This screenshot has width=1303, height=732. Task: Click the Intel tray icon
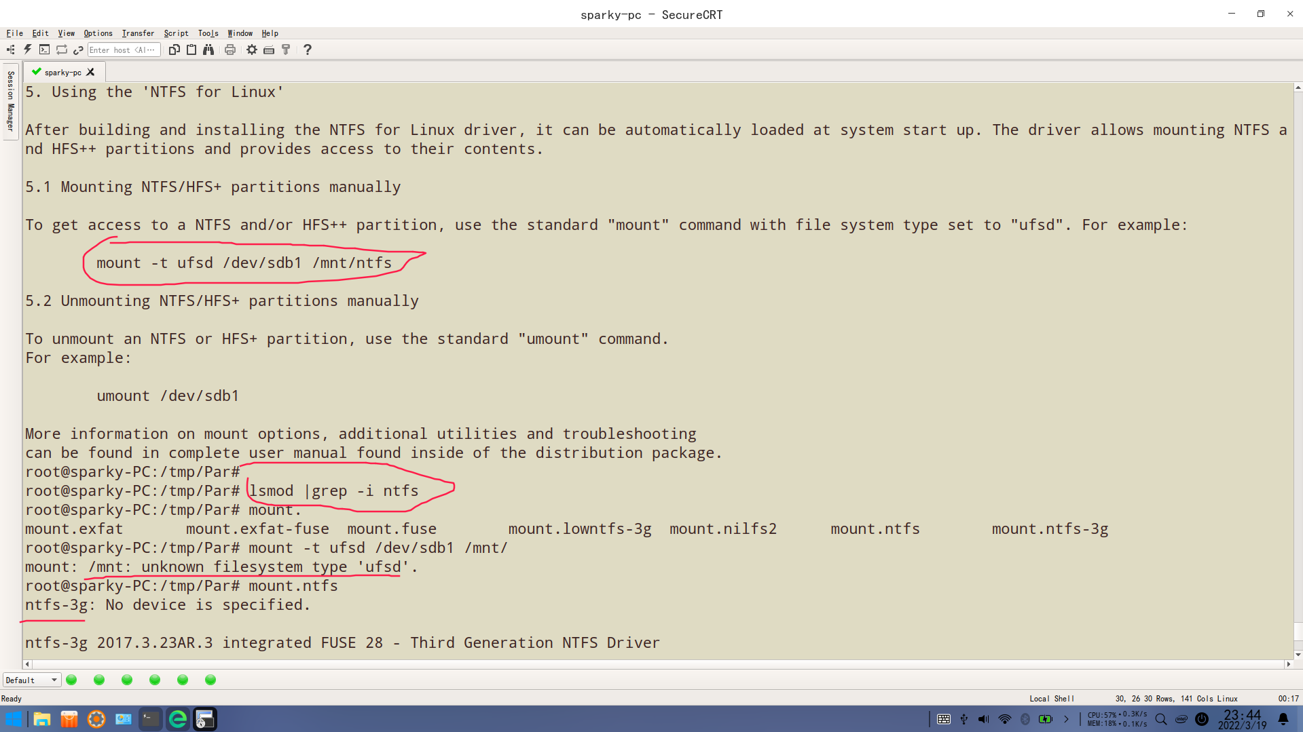point(1181,719)
